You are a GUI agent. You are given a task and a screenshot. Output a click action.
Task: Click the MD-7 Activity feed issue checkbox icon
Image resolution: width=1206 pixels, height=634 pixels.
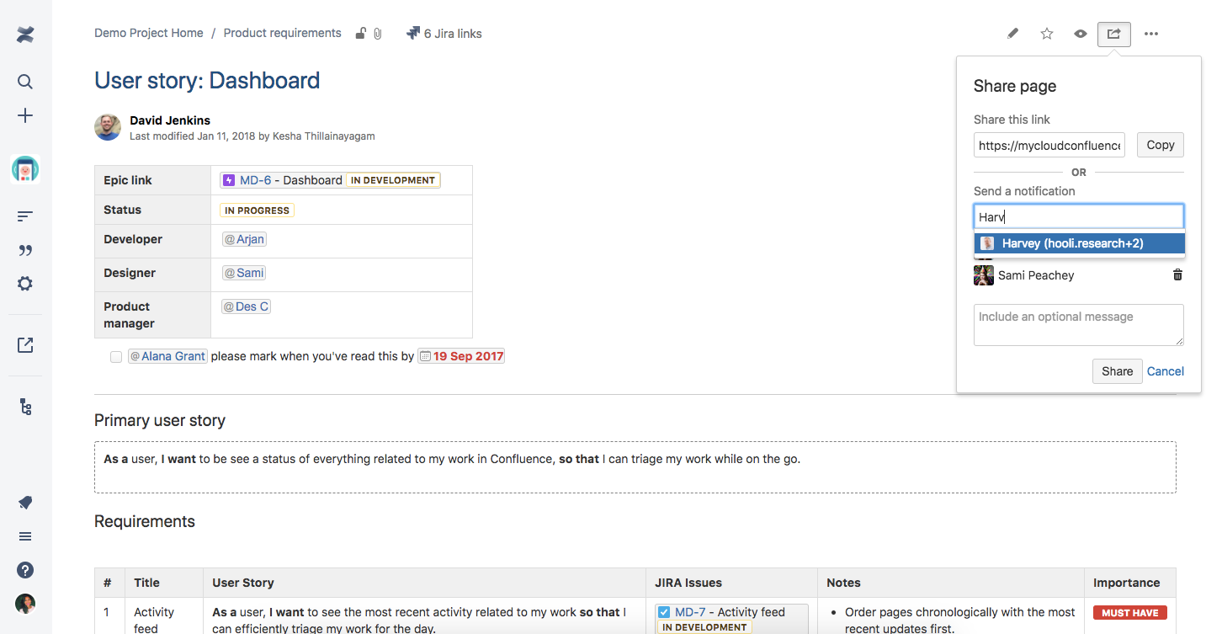(x=664, y=612)
